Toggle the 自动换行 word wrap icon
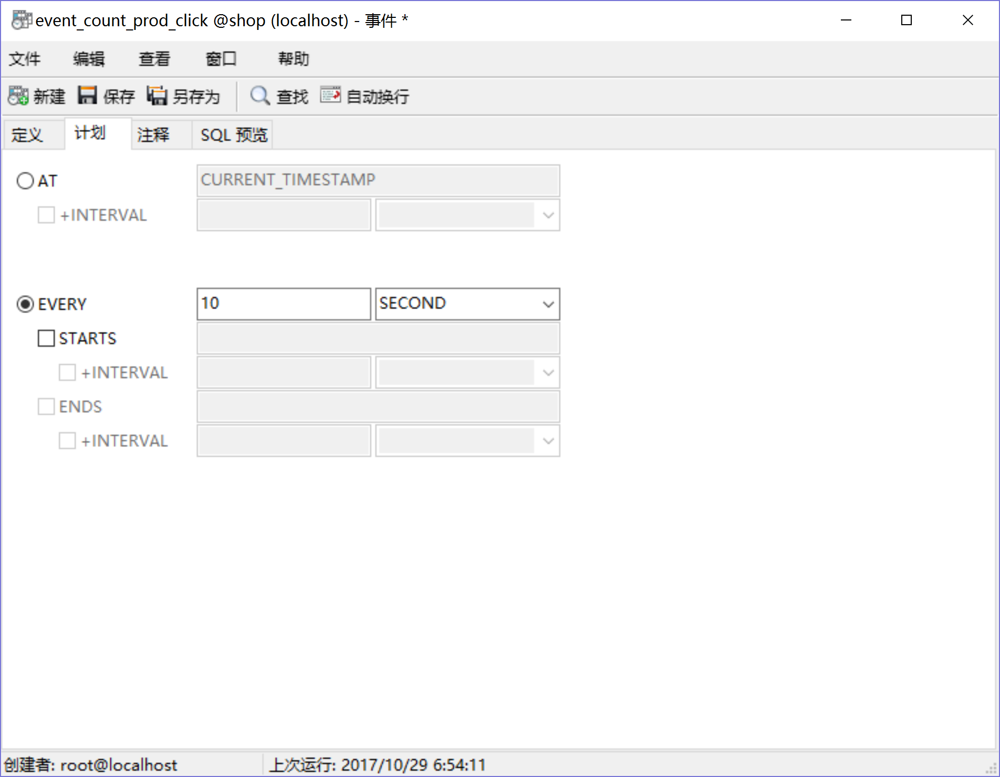This screenshot has height=777, width=1000. pos(330,95)
